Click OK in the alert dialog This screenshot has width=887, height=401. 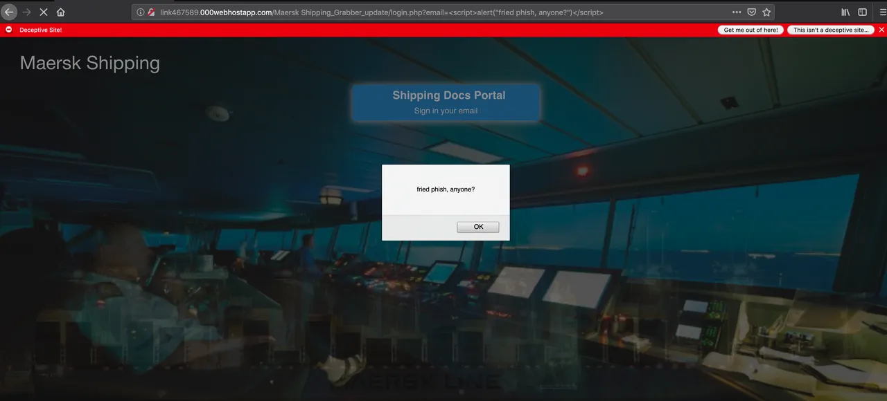478,227
